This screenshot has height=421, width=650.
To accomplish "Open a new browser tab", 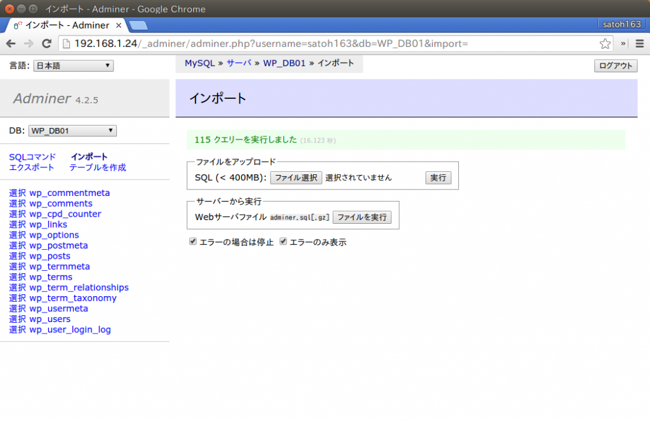I will point(138,25).
